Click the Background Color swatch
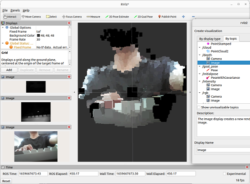This screenshot has height=184, width=250. pyautogui.click(x=38, y=36)
